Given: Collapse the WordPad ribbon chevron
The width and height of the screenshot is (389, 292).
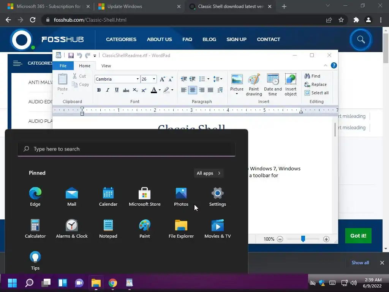Looking at the screenshot, I should click(x=326, y=65).
